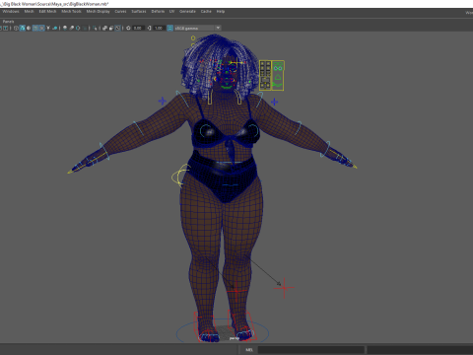Toggle viewport Shadows icon
This screenshot has width=473, height=355.
pos(55,28)
